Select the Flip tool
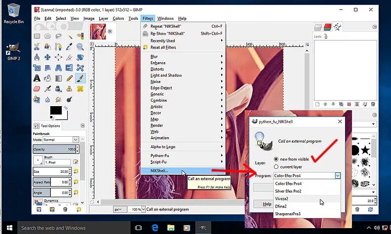This screenshot has height=234, width=391. pyautogui.click(x=70, y=68)
